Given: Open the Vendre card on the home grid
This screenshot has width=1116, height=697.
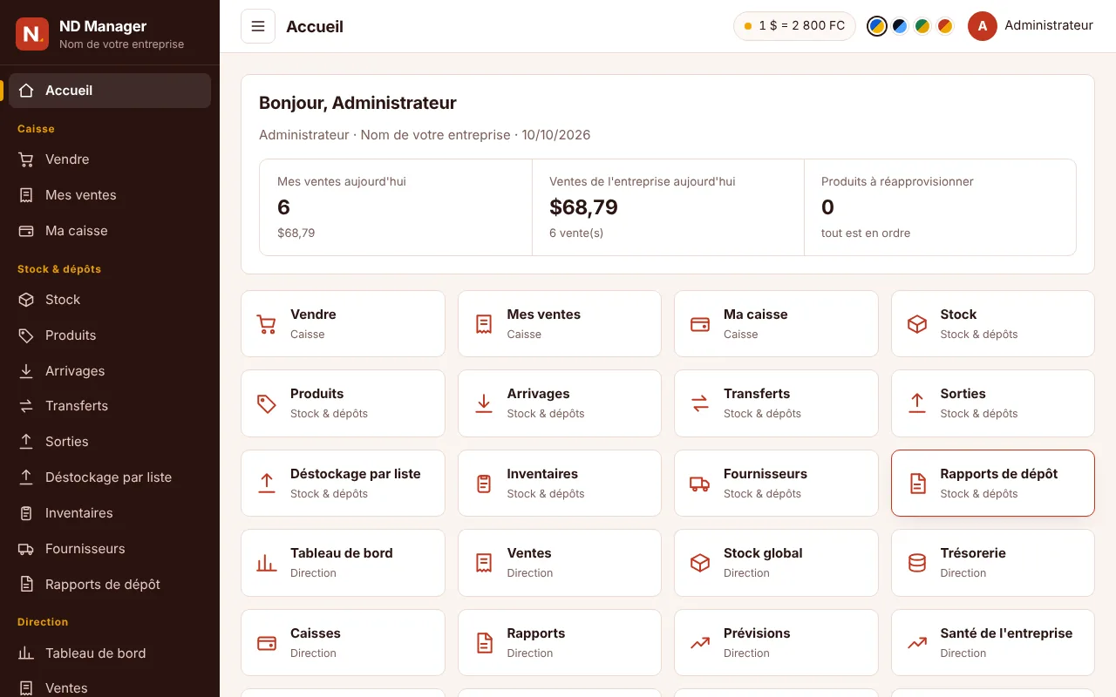Looking at the screenshot, I should tap(343, 324).
